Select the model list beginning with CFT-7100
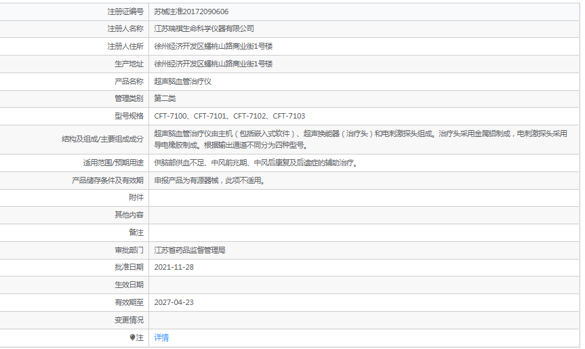The width and height of the screenshot is (585, 349). click(229, 116)
